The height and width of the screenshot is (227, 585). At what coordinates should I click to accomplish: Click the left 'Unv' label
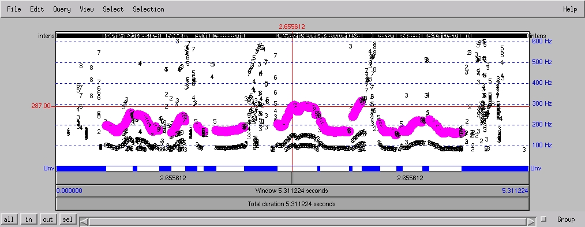point(49,169)
